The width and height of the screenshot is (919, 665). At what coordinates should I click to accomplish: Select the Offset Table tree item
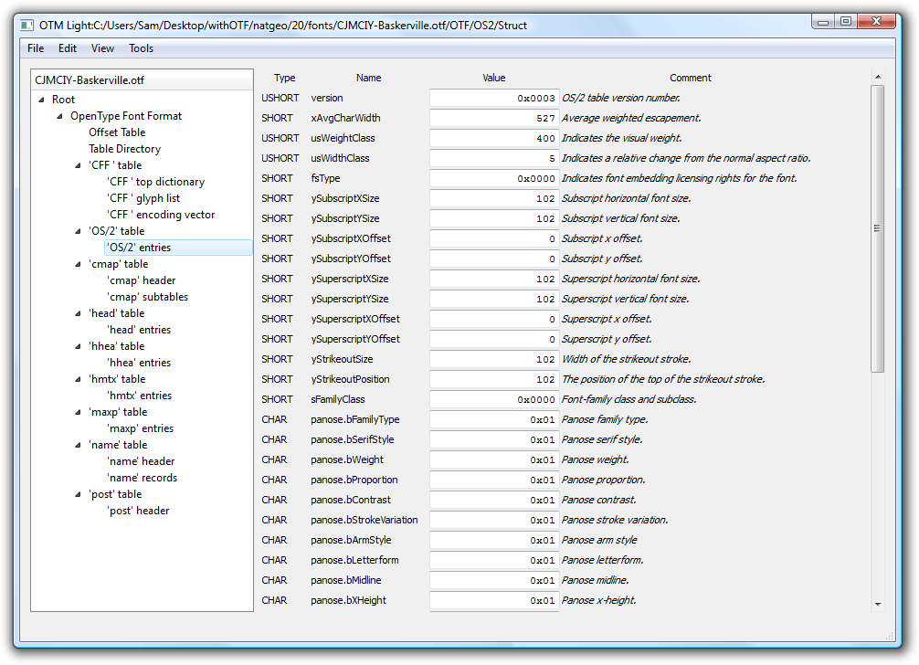[117, 132]
